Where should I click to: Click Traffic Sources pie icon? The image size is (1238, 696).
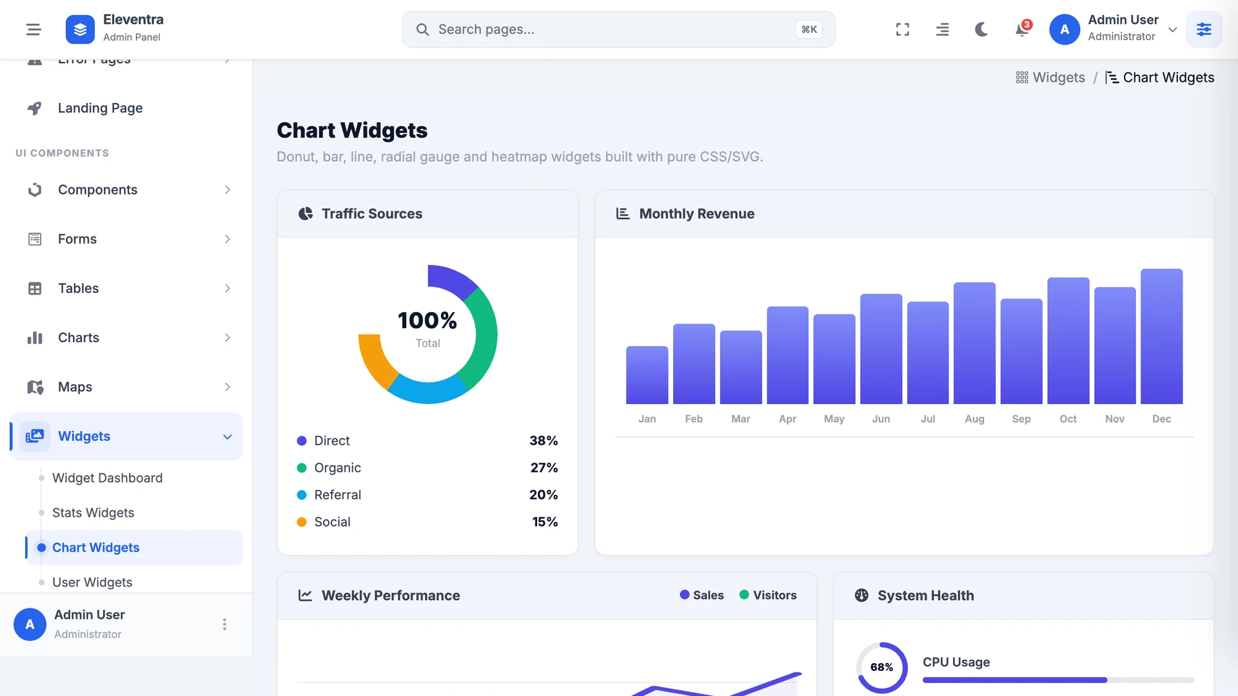tap(306, 213)
